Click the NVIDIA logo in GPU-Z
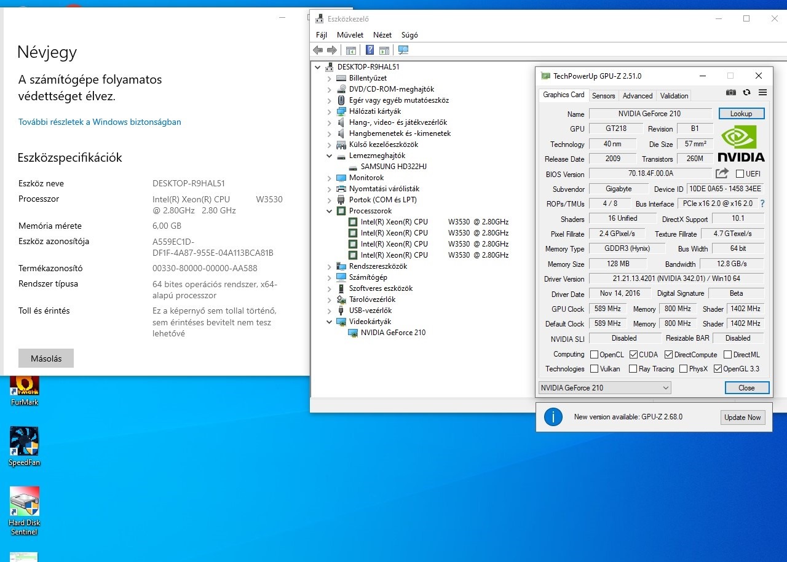Image resolution: width=787 pixels, height=562 pixels. (x=741, y=143)
